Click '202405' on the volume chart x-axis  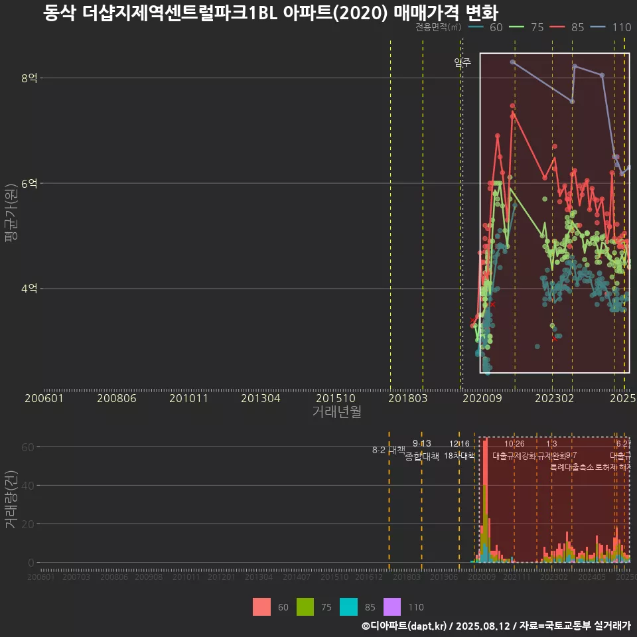tap(592, 577)
